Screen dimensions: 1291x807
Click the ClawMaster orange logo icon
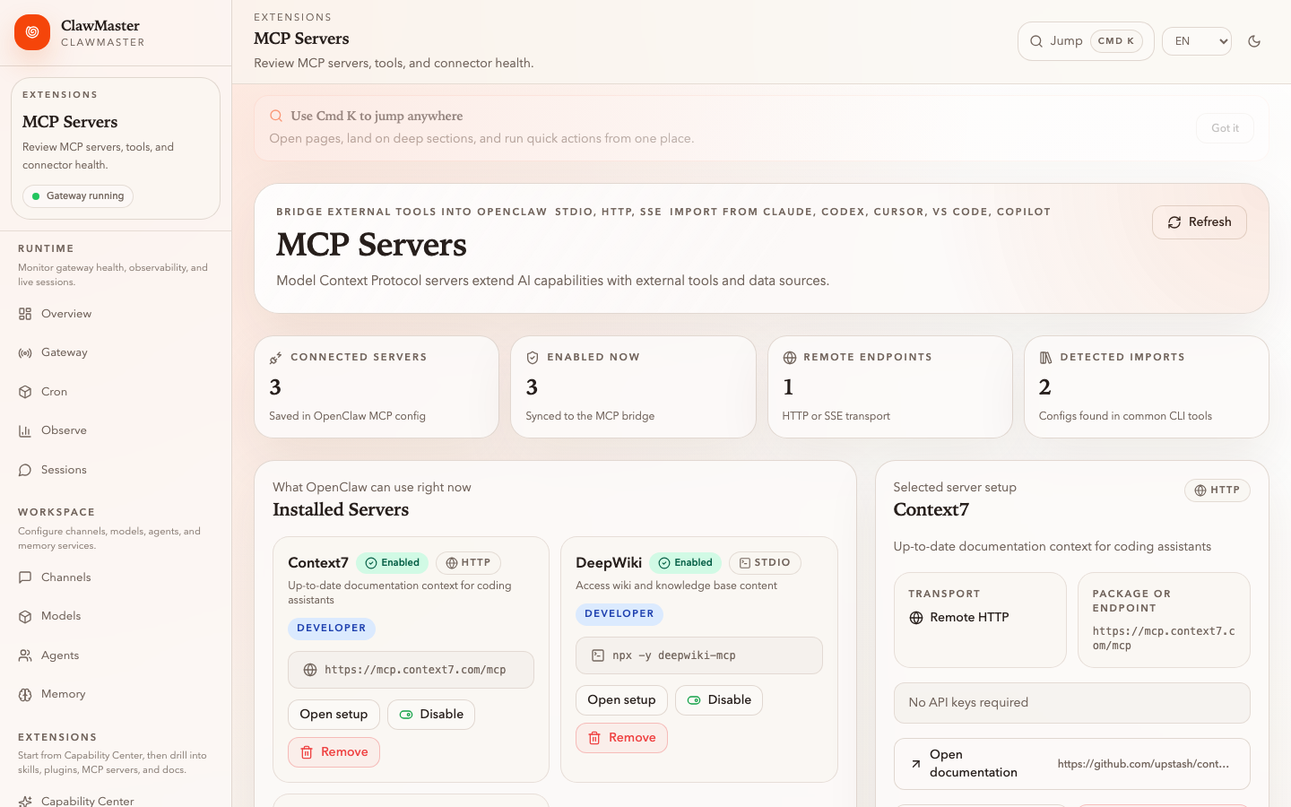32,32
